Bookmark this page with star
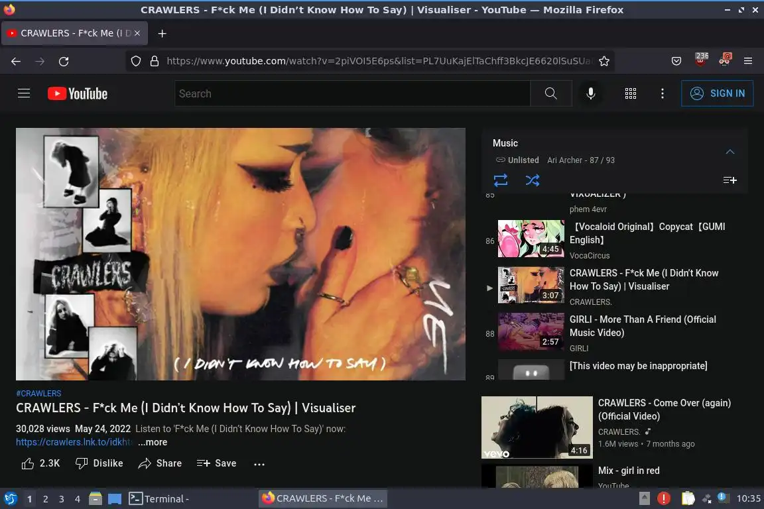The width and height of the screenshot is (764, 509). click(604, 61)
